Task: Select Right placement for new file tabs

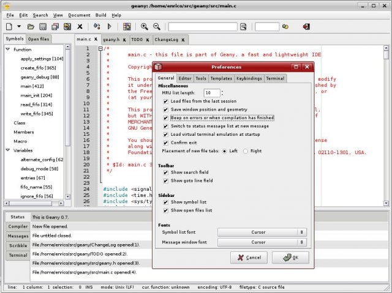Action: click(x=246, y=151)
